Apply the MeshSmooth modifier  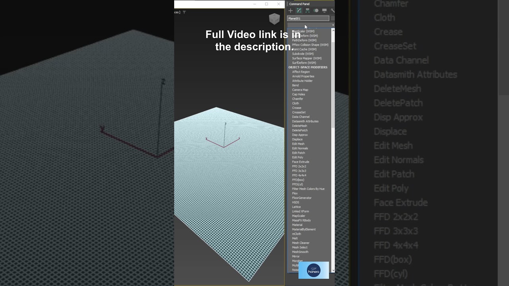(x=300, y=252)
